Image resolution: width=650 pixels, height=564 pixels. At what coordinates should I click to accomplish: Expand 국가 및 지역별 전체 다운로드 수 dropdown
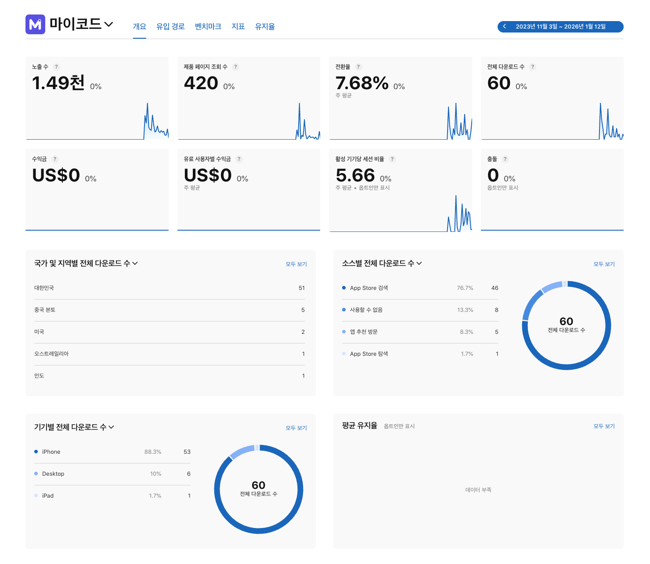click(x=135, y=263)
